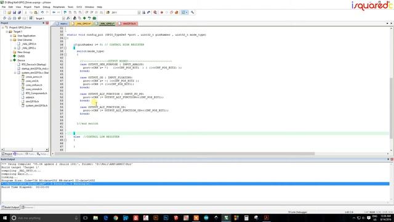Viewport: 394px width, 222px height.
Task: Switch to the Browser output tab
Action: [28, 207]
